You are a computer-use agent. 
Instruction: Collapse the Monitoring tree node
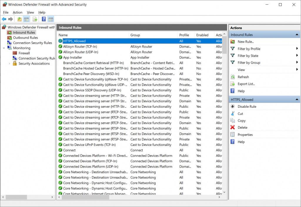(x=4, y=48)
